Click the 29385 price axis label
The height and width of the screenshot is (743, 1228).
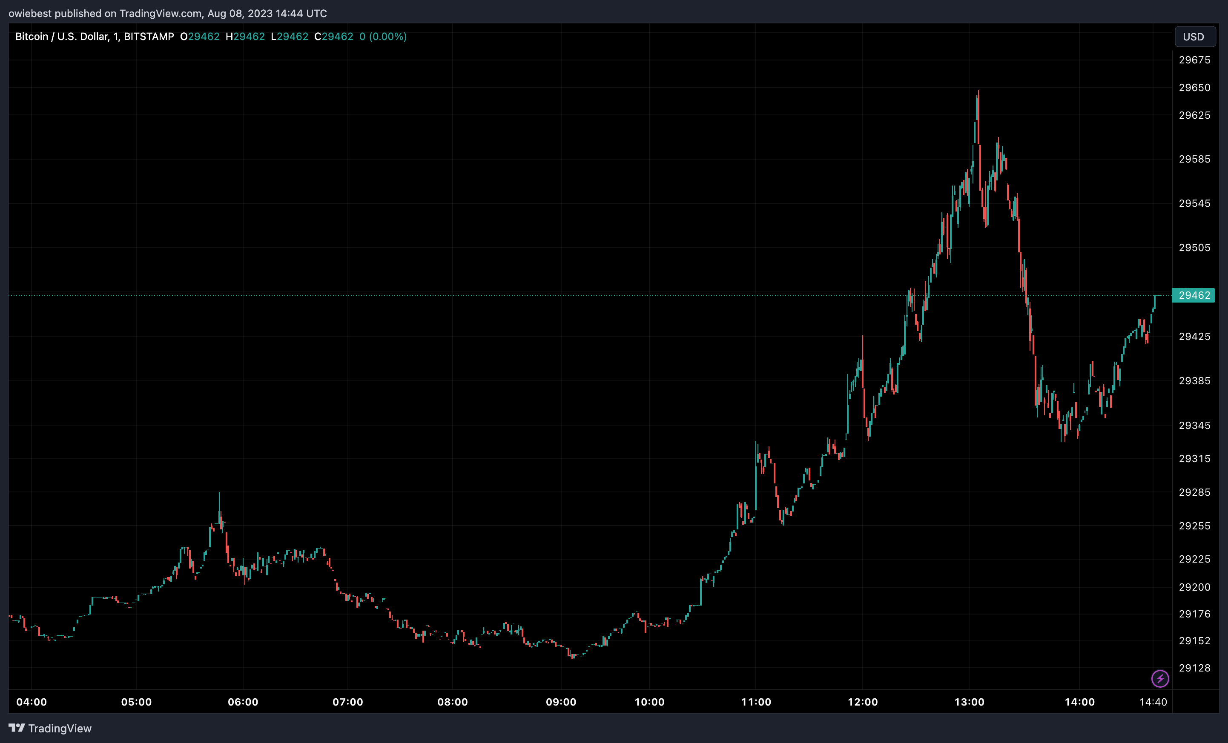click(x=1194, y=381)
